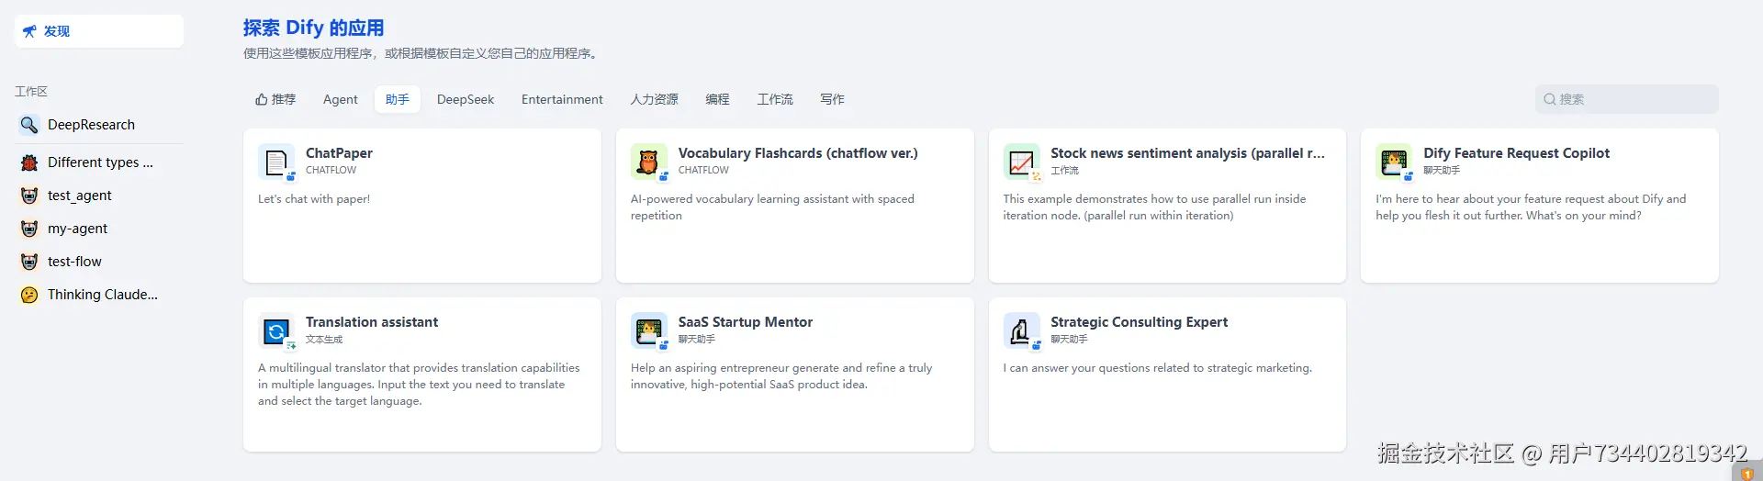Select the 工作流 workflow tab

(774, 99)
